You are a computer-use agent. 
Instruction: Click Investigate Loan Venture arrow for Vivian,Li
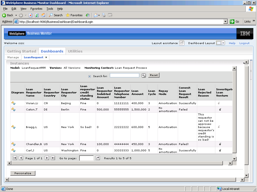pos(219,103)
